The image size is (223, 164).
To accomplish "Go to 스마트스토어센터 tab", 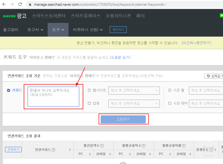I will (49, 16).
